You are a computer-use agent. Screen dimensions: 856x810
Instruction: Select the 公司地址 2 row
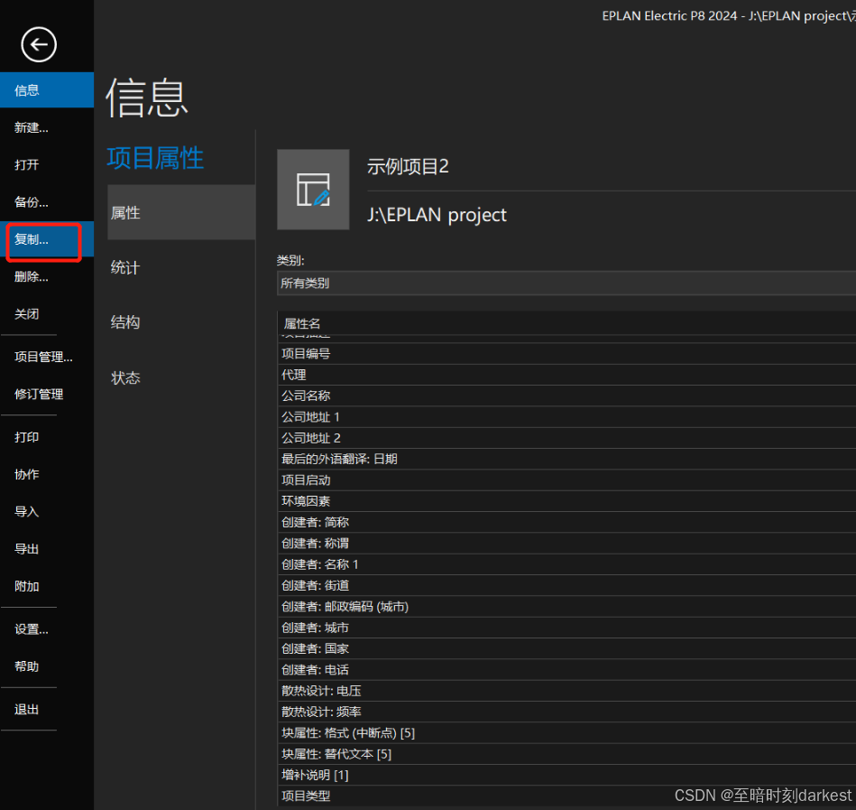566,438
